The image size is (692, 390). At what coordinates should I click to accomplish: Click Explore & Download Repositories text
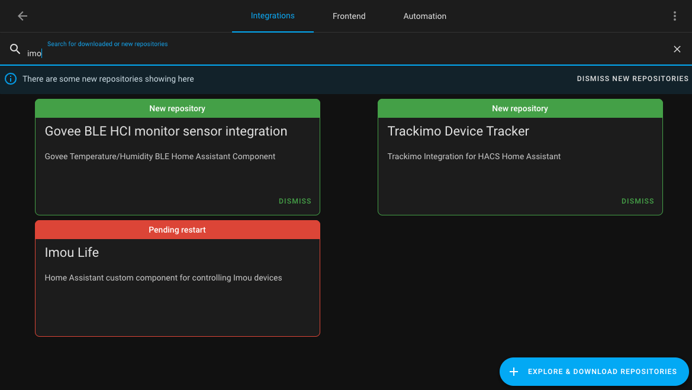[x=602, y=372]
